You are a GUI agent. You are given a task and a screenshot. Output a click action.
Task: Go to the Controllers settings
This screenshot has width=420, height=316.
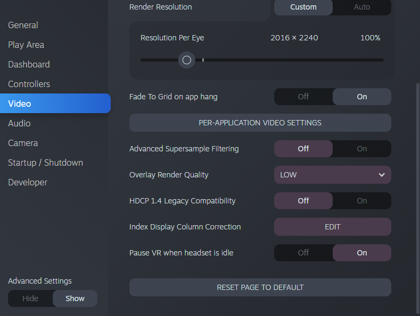[29, 84]
